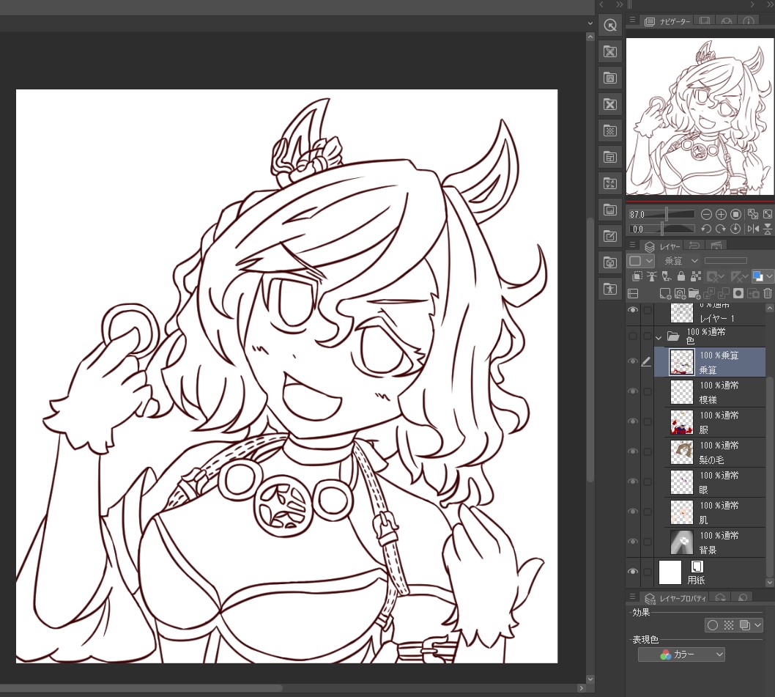Click the navigator zoom in (+) icon
The width and height of the screenshot is (775, 697).
(x=721, y=215)
